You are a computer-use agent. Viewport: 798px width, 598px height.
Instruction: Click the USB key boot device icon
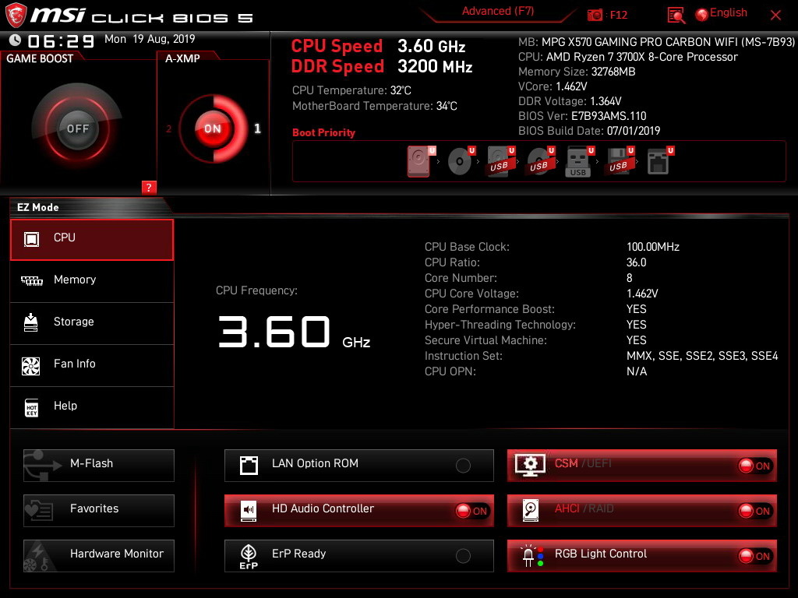tap(577, 162)
